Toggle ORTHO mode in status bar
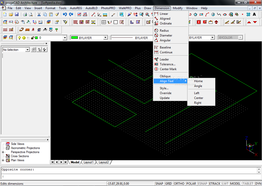The height and width of the screenshot is (186, 262). click(x=179, y=183)
